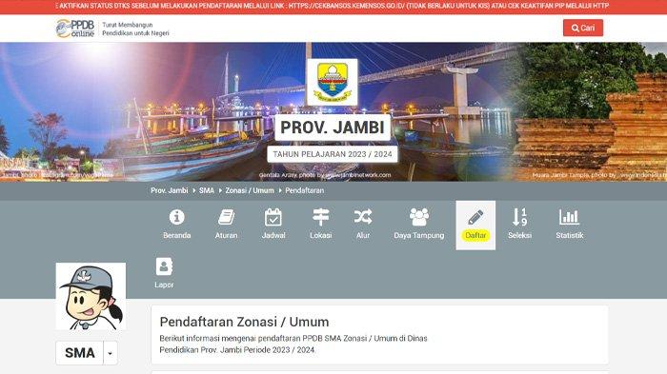Go to Prov. Jambi breadcrumb
Screen dimensions: 667x374
pos(169,191)
